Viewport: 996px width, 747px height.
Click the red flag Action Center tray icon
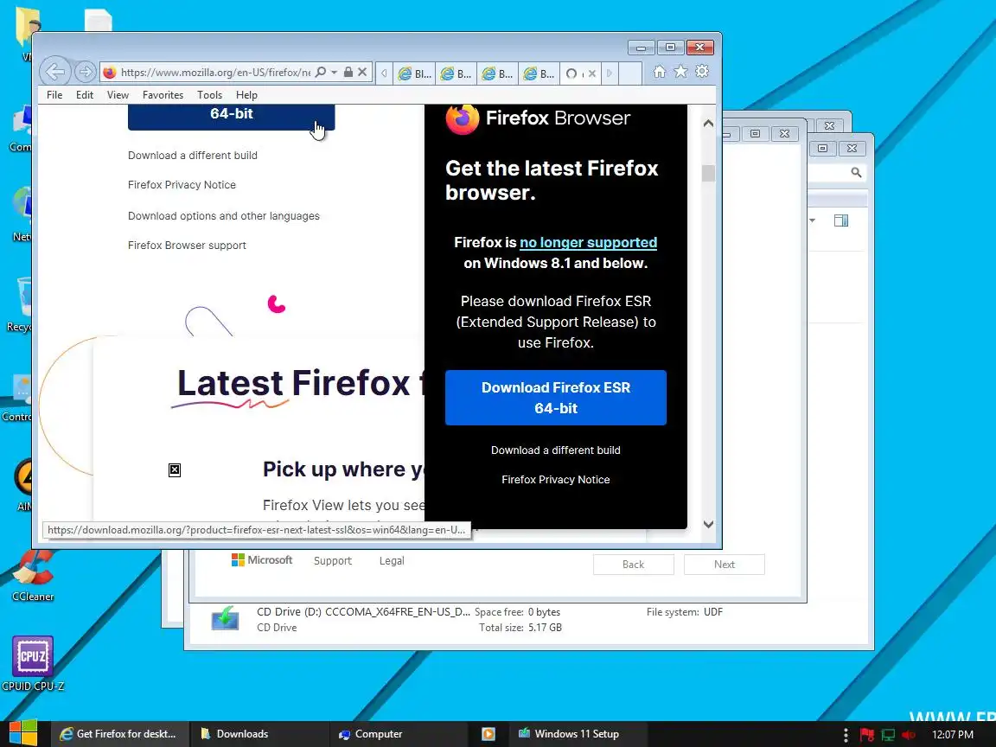tap(867, 735)
